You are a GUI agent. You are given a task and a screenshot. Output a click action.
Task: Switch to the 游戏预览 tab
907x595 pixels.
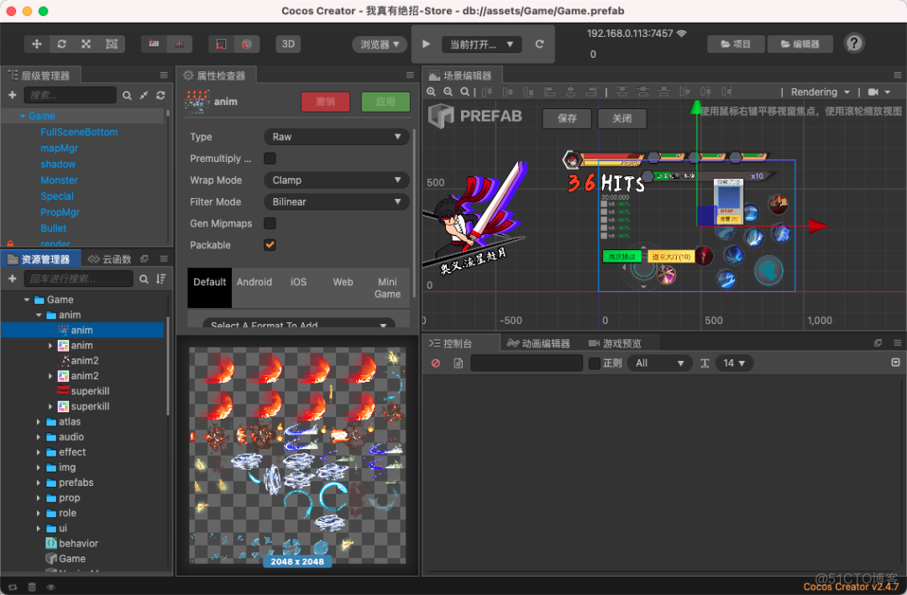(x=615, y=343)
